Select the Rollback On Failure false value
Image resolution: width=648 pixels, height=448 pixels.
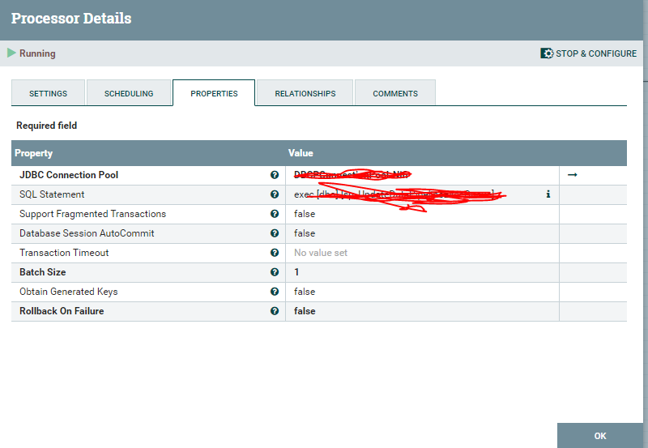pos(305,311)
